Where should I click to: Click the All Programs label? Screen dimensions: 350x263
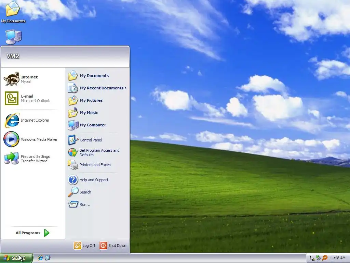[x=28, y=233]
